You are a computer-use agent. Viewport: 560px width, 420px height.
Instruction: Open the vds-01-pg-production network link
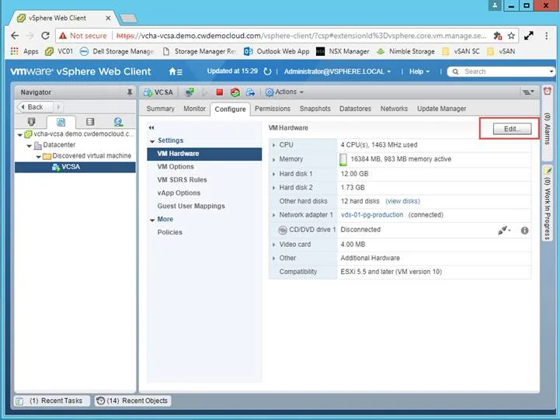372,215
